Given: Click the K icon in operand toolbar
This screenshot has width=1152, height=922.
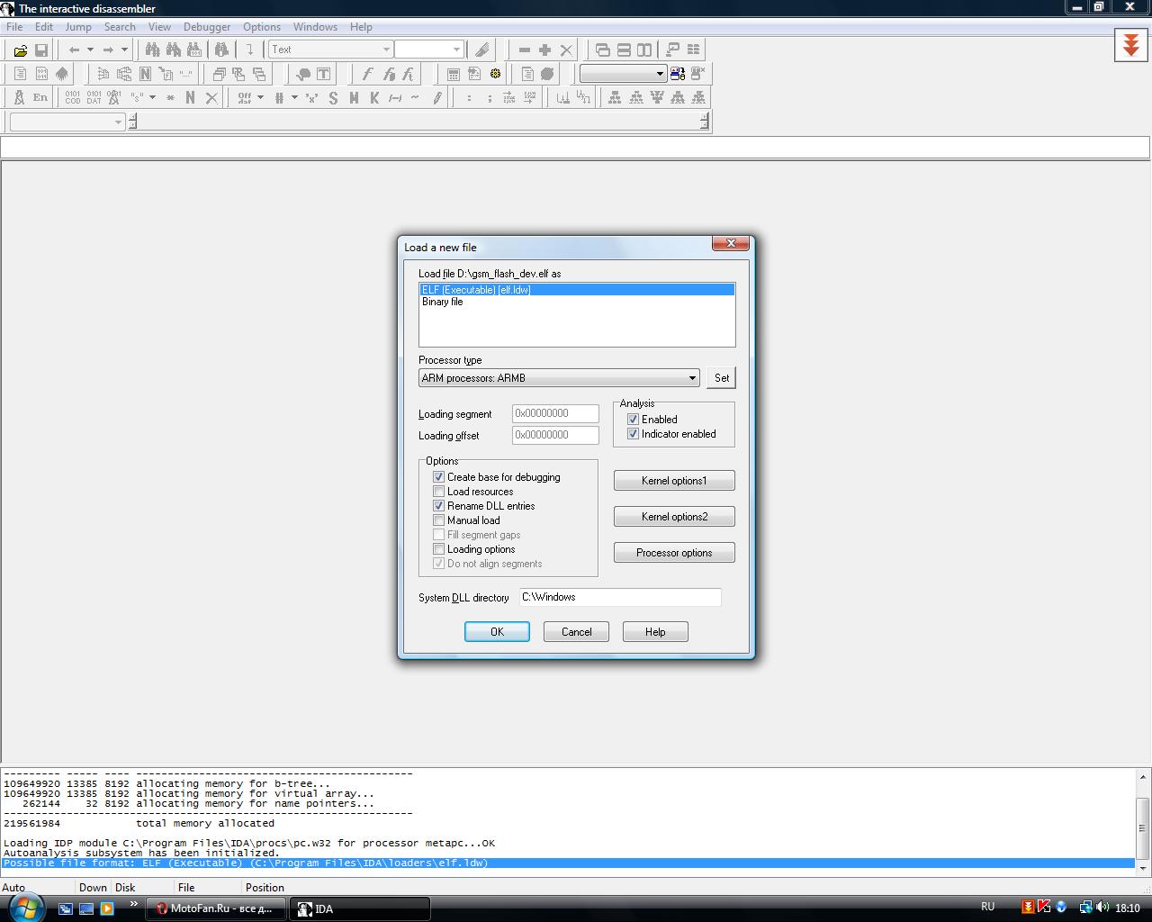Looking at the screenshot, I should point(374,97).
